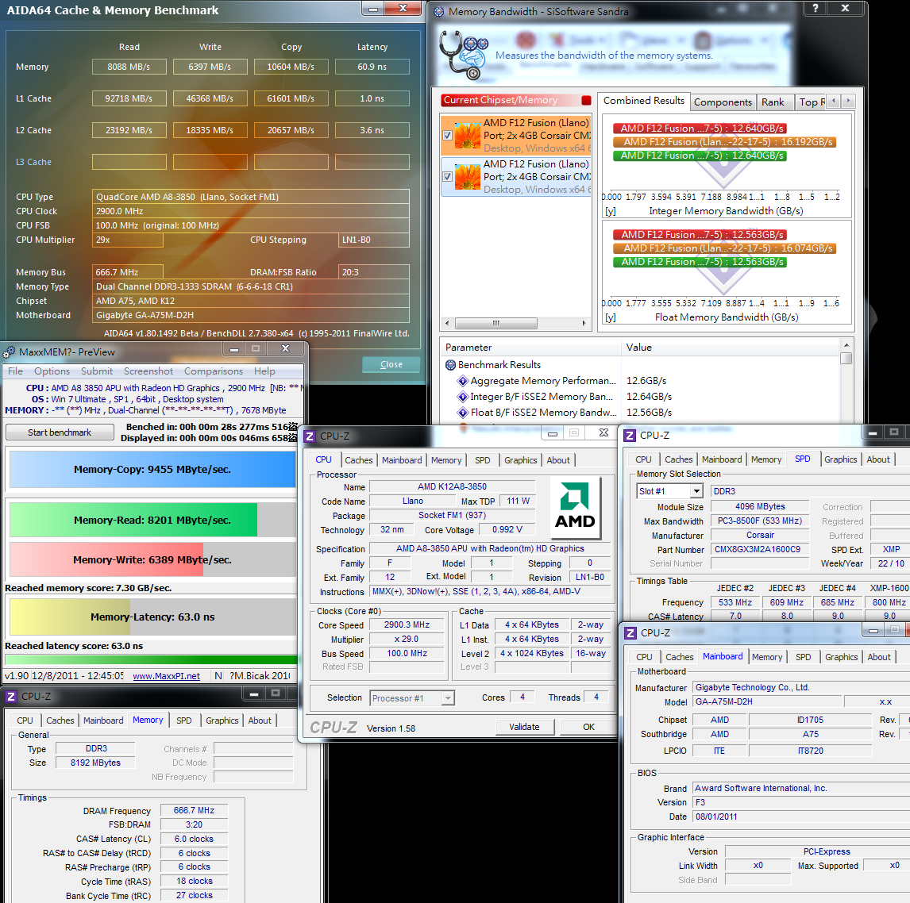Open the Memory Slot #1 dropdown
This screenshot has height=903, width=910.
[696, 491]
